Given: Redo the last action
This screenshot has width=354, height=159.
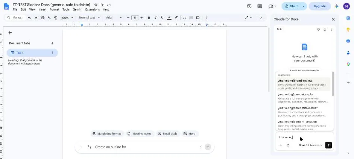Looking at the screenshot, I should [x=36, y=18].
